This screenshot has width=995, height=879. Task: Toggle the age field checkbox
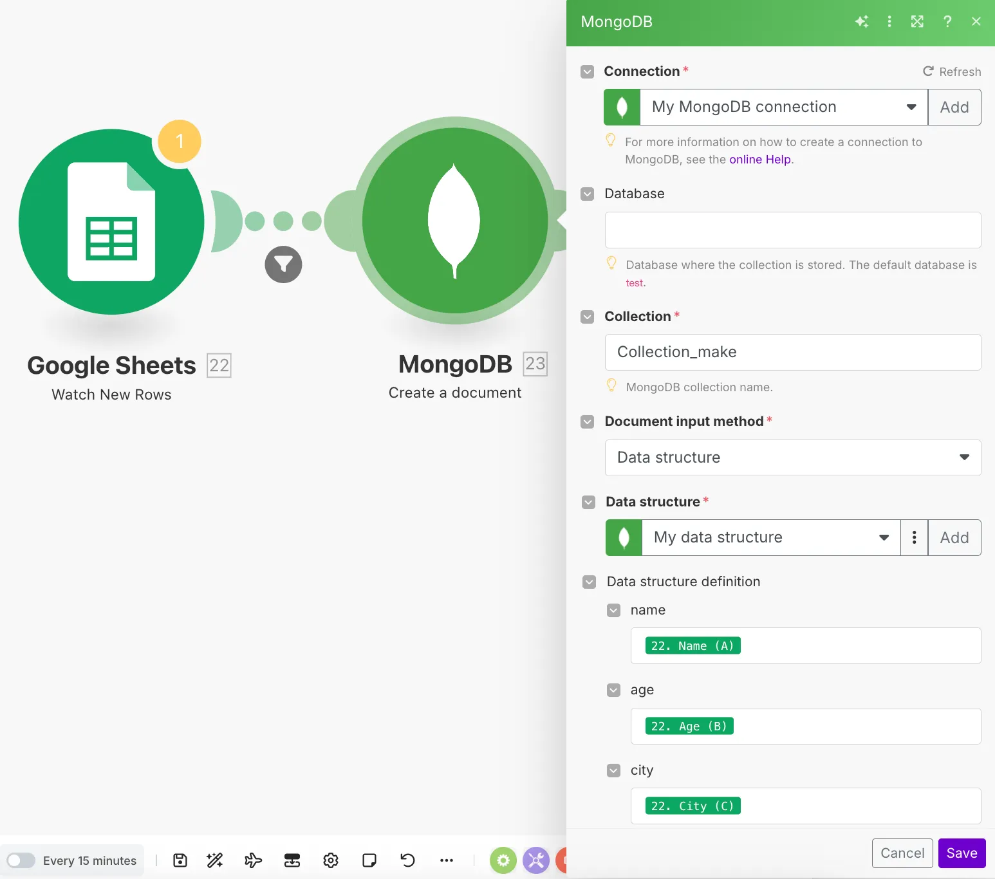614,690
